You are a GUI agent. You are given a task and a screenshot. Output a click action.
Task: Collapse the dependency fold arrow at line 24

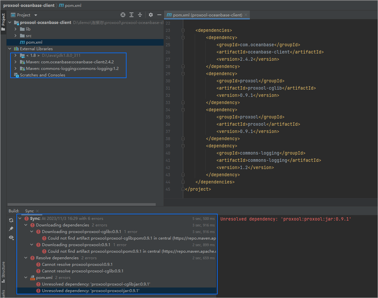(183, 37)
